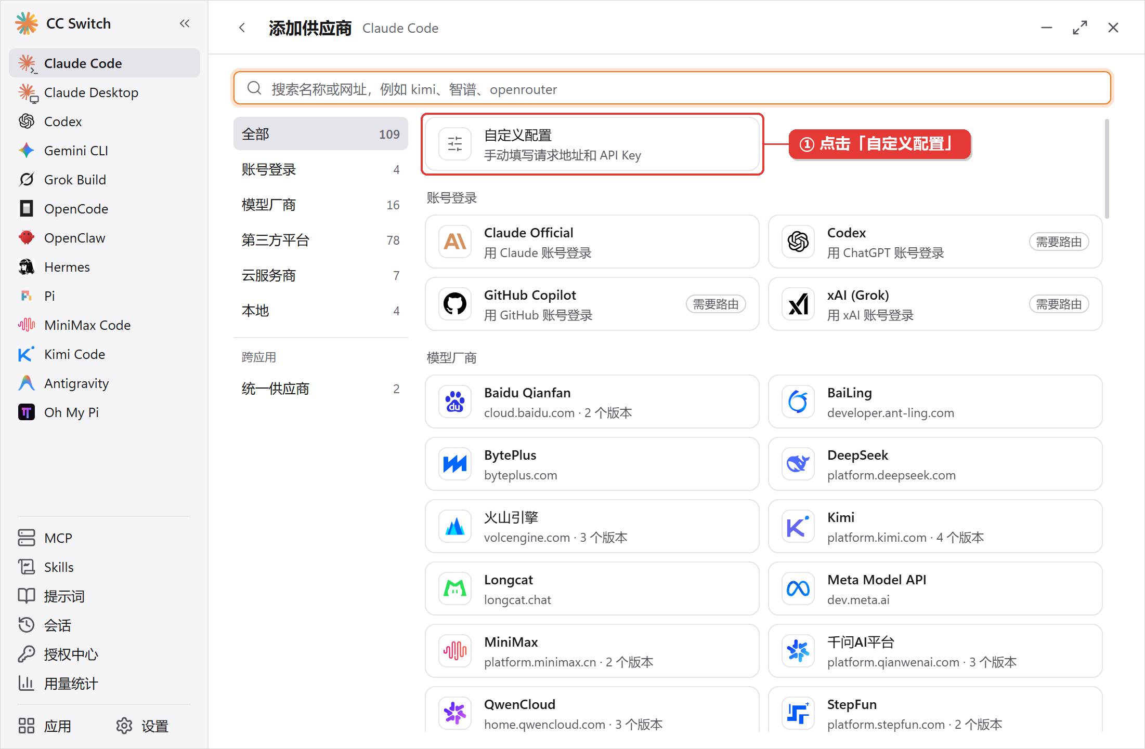
Task: Click the Kimi provider K icon
Action: point(798,527)
